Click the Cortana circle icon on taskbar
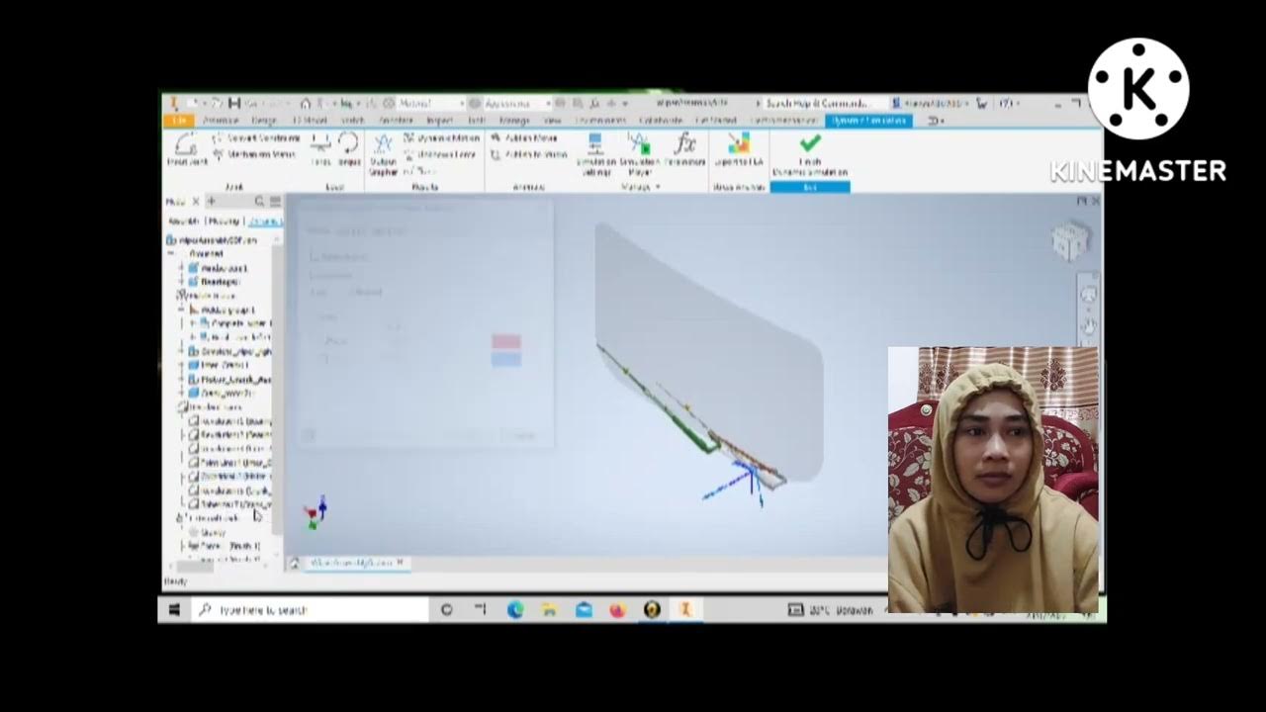 (x=446, y=610)
